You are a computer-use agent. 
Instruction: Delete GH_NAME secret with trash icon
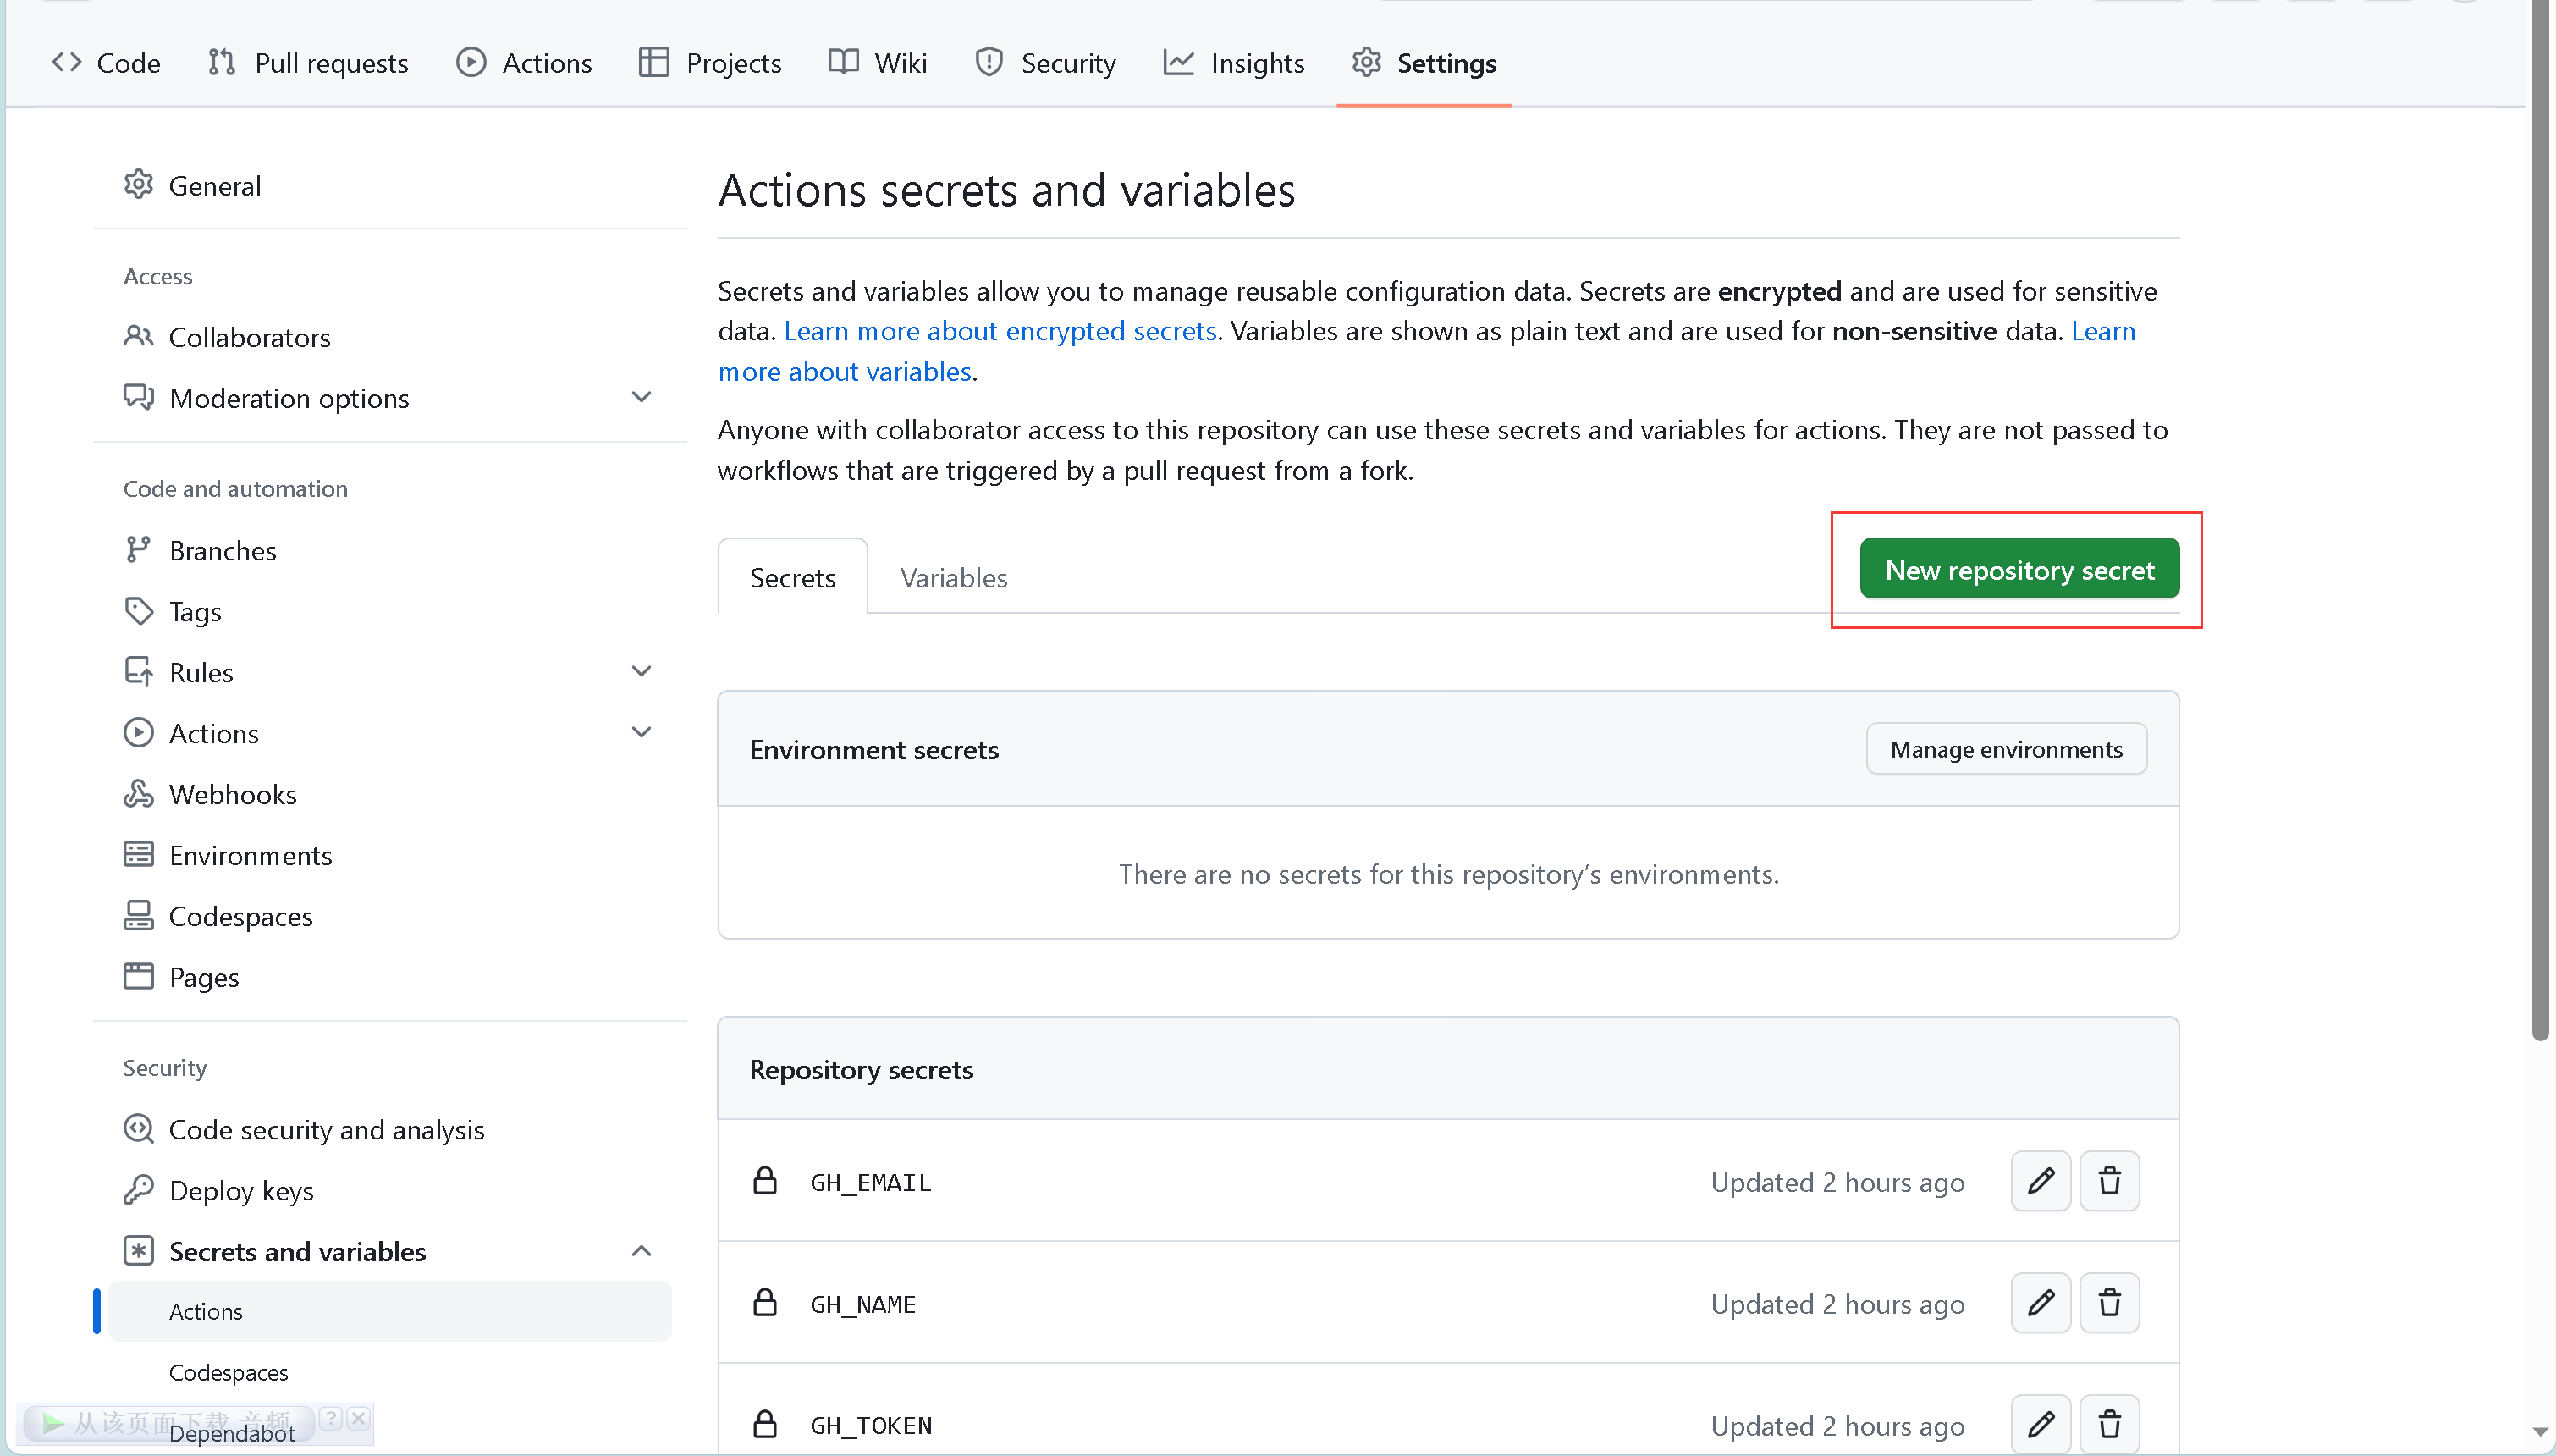(x=2109, y=1303)
